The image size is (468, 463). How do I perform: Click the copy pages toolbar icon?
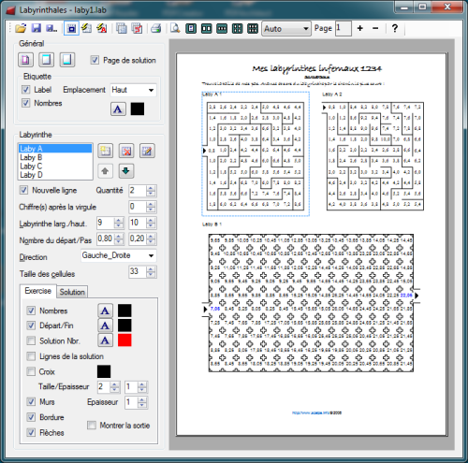pyautogui.click(x=122, y=28)
